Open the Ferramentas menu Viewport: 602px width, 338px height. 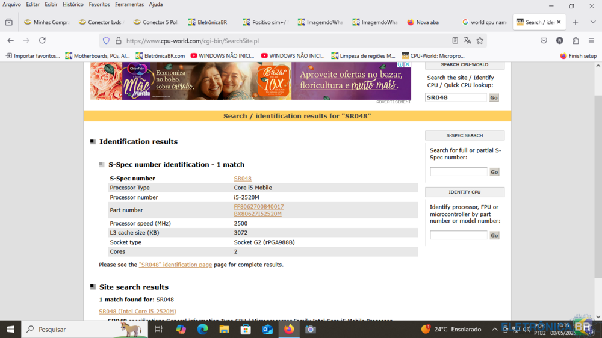129,4
